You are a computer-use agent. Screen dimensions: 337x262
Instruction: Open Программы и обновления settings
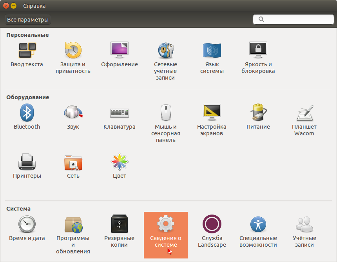click(73, 235)
